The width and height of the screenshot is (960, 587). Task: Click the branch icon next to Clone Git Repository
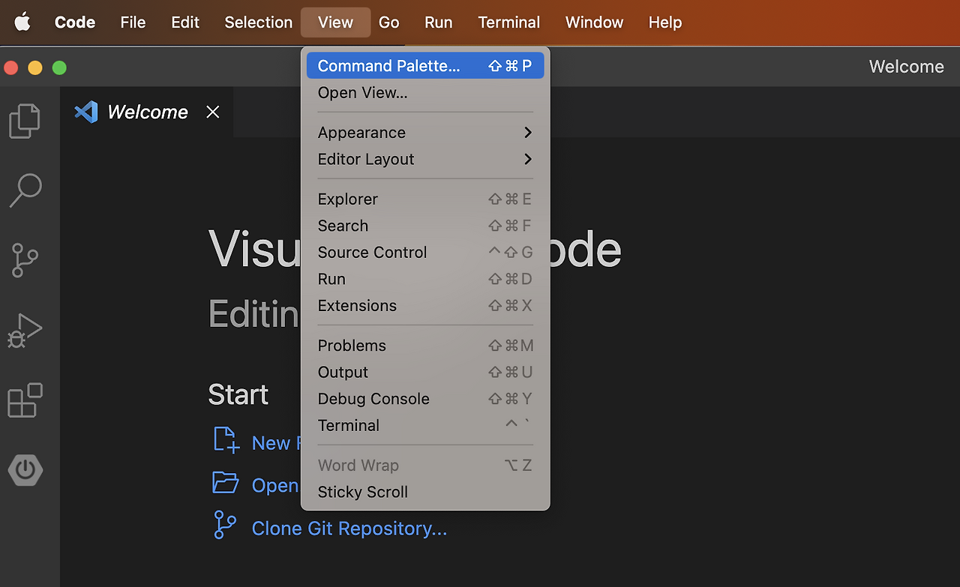point(224,527)
